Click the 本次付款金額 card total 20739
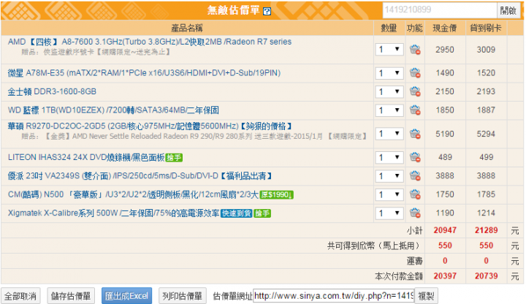Screen dimensions: 526x304 486,275
